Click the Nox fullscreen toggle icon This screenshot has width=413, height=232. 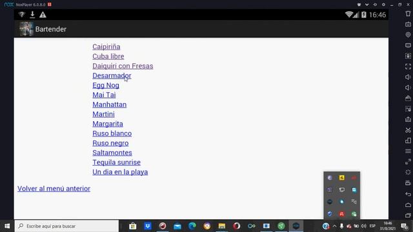(408, 66)
